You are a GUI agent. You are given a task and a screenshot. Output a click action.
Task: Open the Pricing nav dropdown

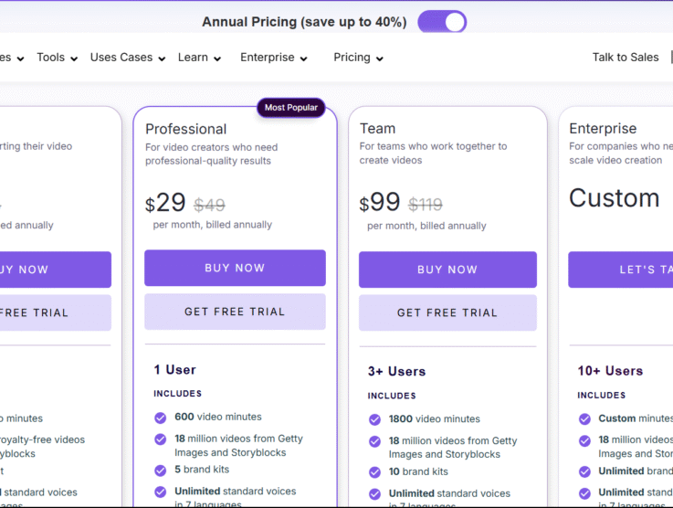click(x=358, y=58)
